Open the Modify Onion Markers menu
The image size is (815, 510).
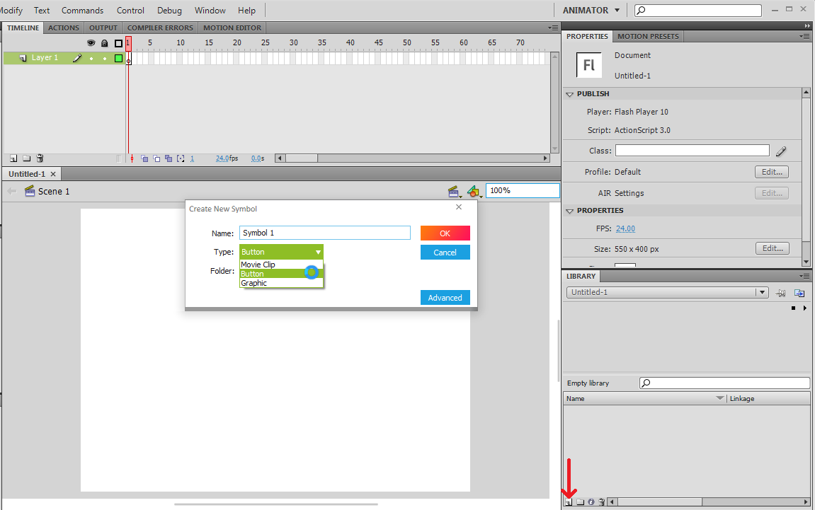point(181,158)
